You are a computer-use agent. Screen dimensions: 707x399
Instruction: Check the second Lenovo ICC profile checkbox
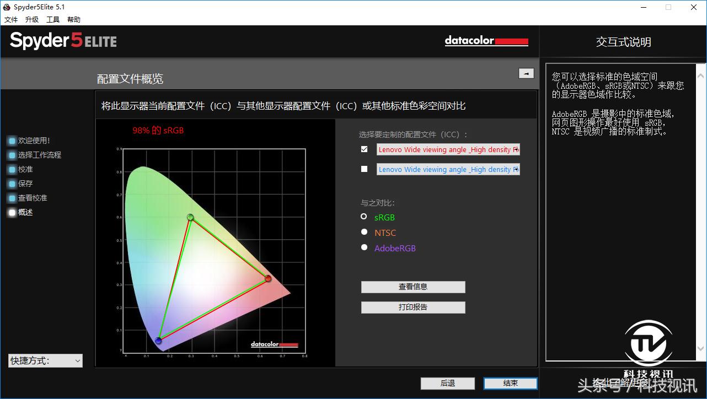363,169
